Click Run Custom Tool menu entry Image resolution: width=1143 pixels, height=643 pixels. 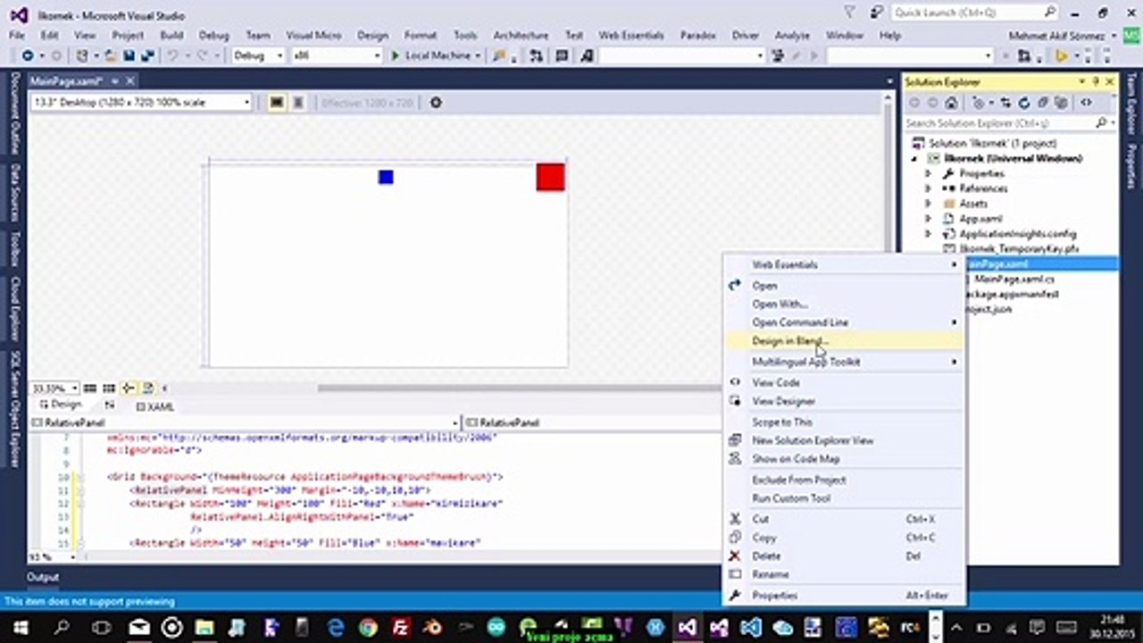coord(790,498)
